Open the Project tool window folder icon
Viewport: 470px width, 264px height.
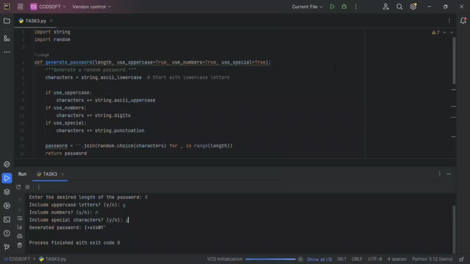pyautogui.click(x=7, y=21)
